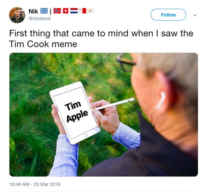The height and width of the screenshot is (194, 207).
Task: Open the 10:48 AM - 20 Mar 2019 timestamp
Action: pos(35,184)
